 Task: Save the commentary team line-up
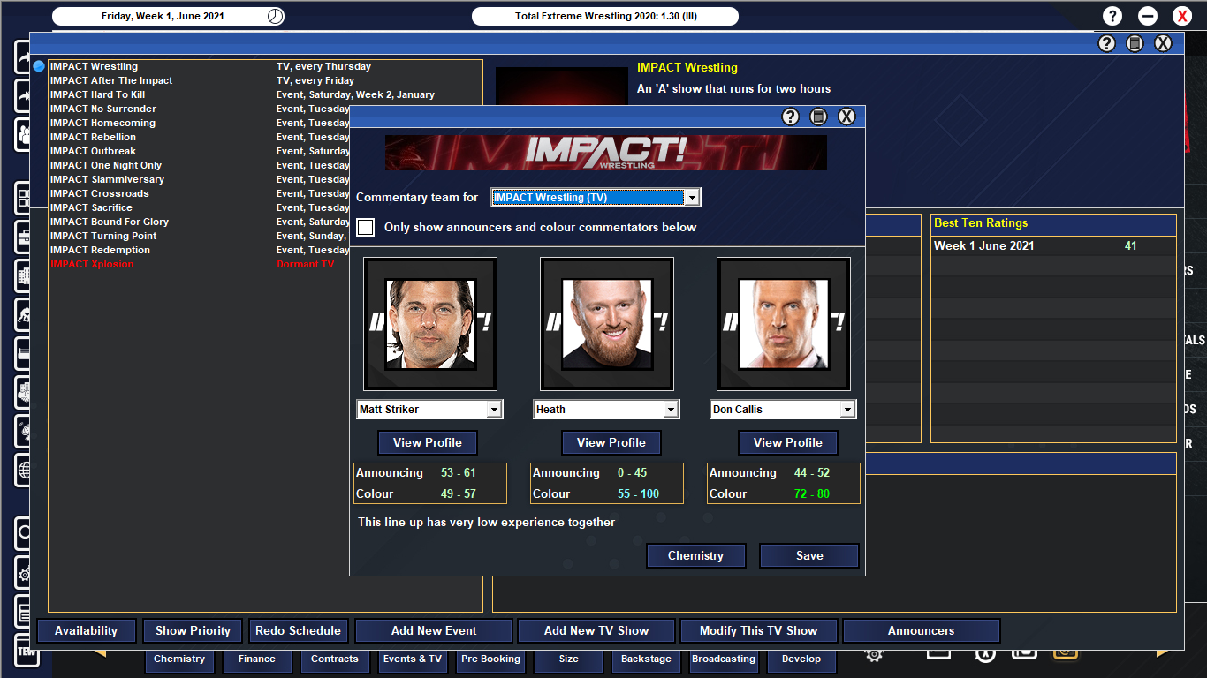(809, 555)
